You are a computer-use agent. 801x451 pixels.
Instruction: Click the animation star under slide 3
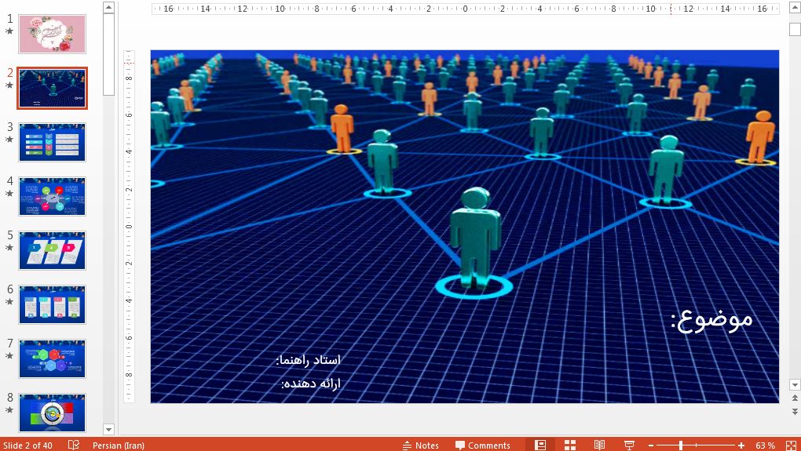pos(9,140)
